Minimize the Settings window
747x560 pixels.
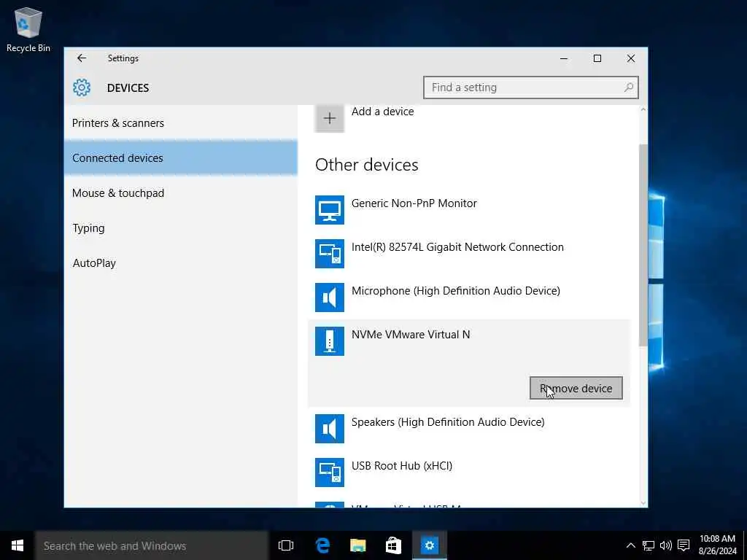(x=564, y=58)
